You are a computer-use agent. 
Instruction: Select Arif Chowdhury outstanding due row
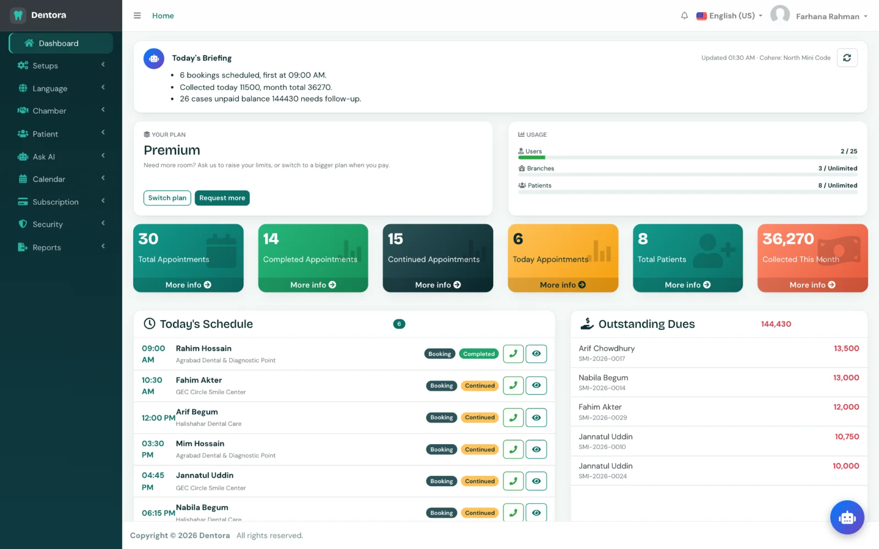[719, 353]
